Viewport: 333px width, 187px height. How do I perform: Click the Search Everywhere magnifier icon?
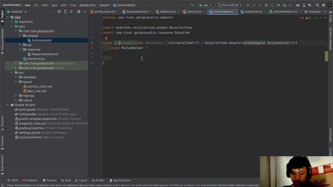tap(317, 5)
